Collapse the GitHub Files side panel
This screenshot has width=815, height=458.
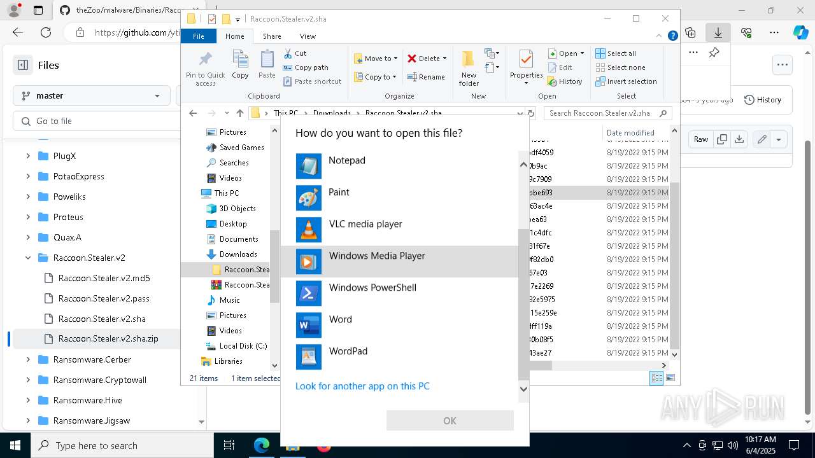(23, 65)
